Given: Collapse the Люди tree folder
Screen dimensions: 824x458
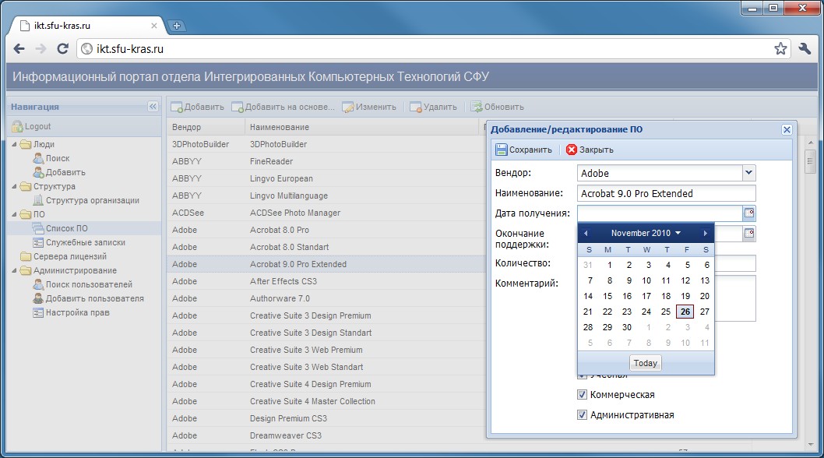Looking at the screenshot, I should pyautogui.click(x=14, y=144).
